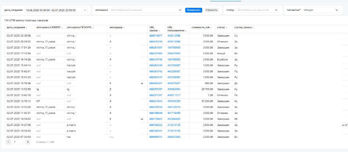The height and width of the screenshot is (152, 348).
Task: Open order link 686255397
Action: click(156, 89)
